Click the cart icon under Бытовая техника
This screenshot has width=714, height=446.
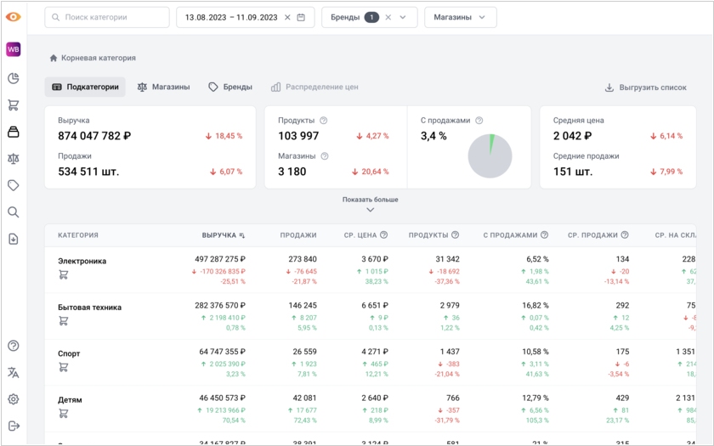pos(63,321)
